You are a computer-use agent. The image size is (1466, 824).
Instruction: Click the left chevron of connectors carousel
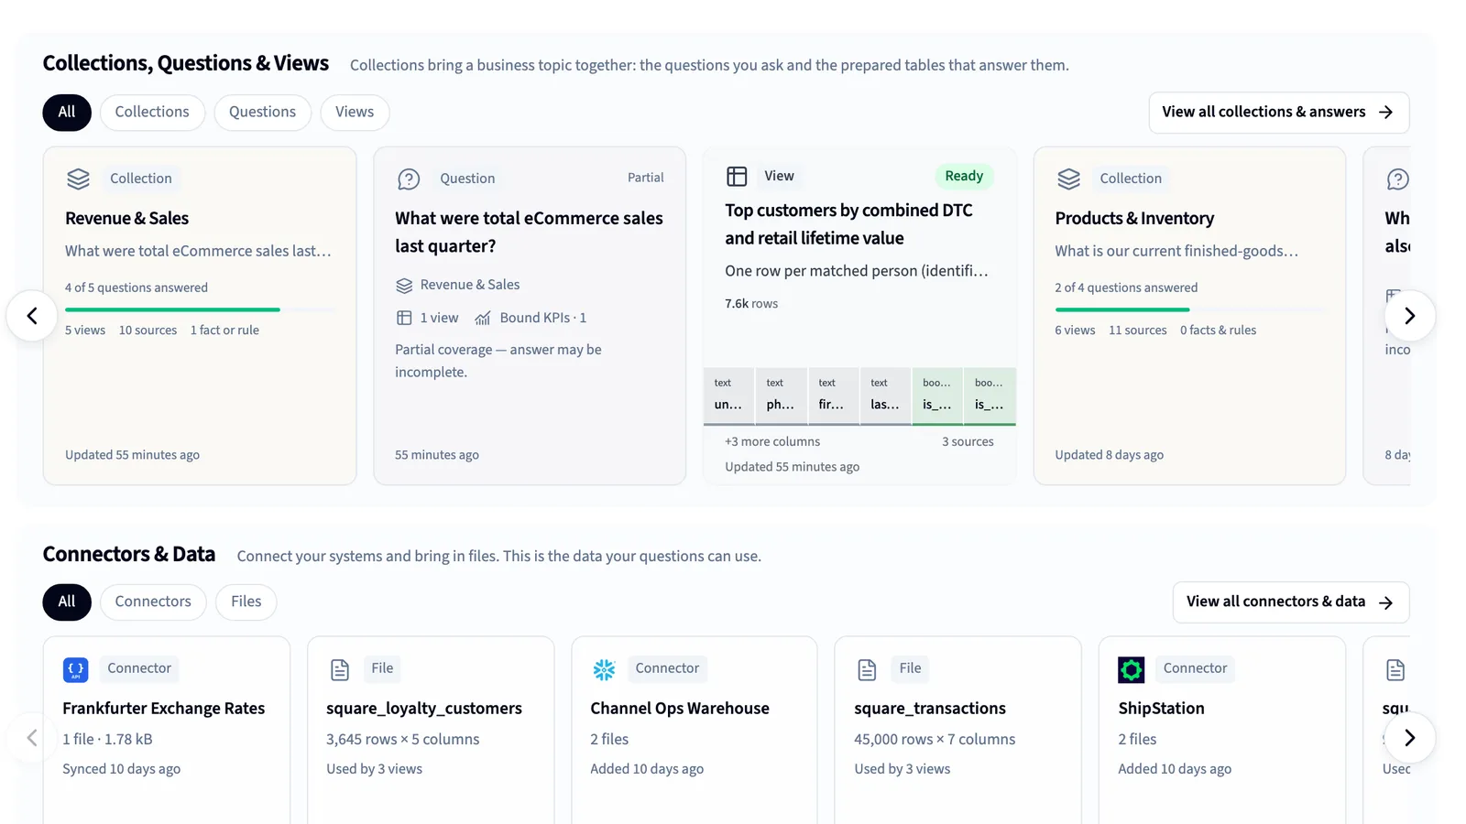[32, 737]
